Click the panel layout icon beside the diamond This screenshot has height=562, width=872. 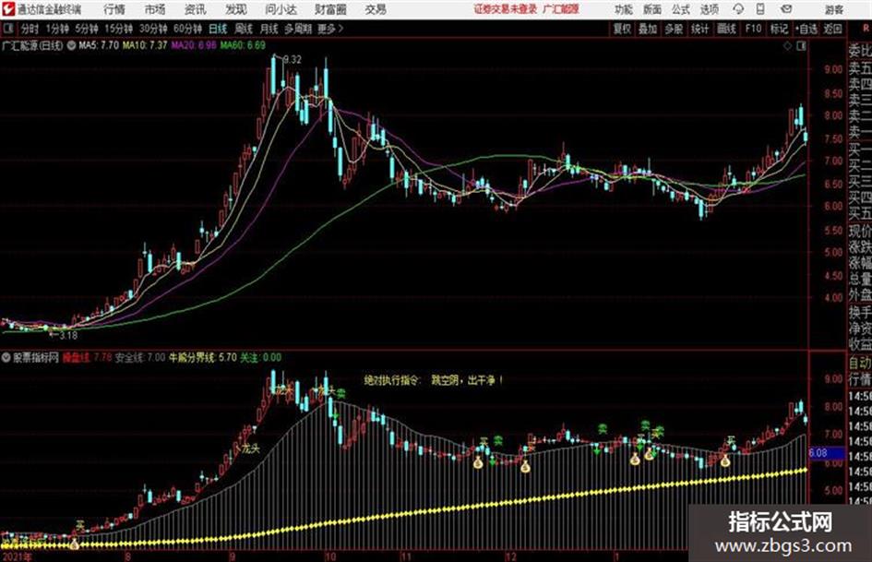pyautogui.click(x=801, y=46)
